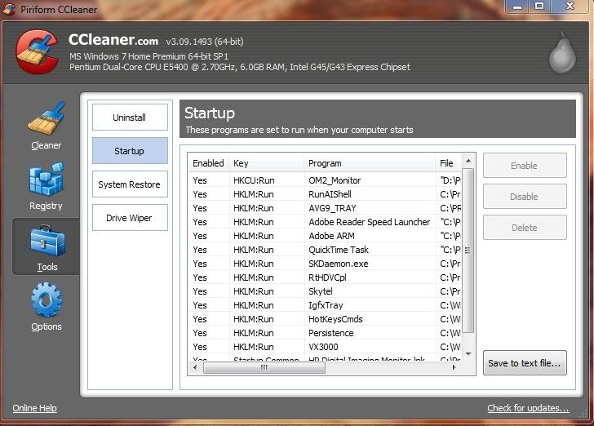Sort by the Enabled column header
594x426 pixels.
point(208,163)
